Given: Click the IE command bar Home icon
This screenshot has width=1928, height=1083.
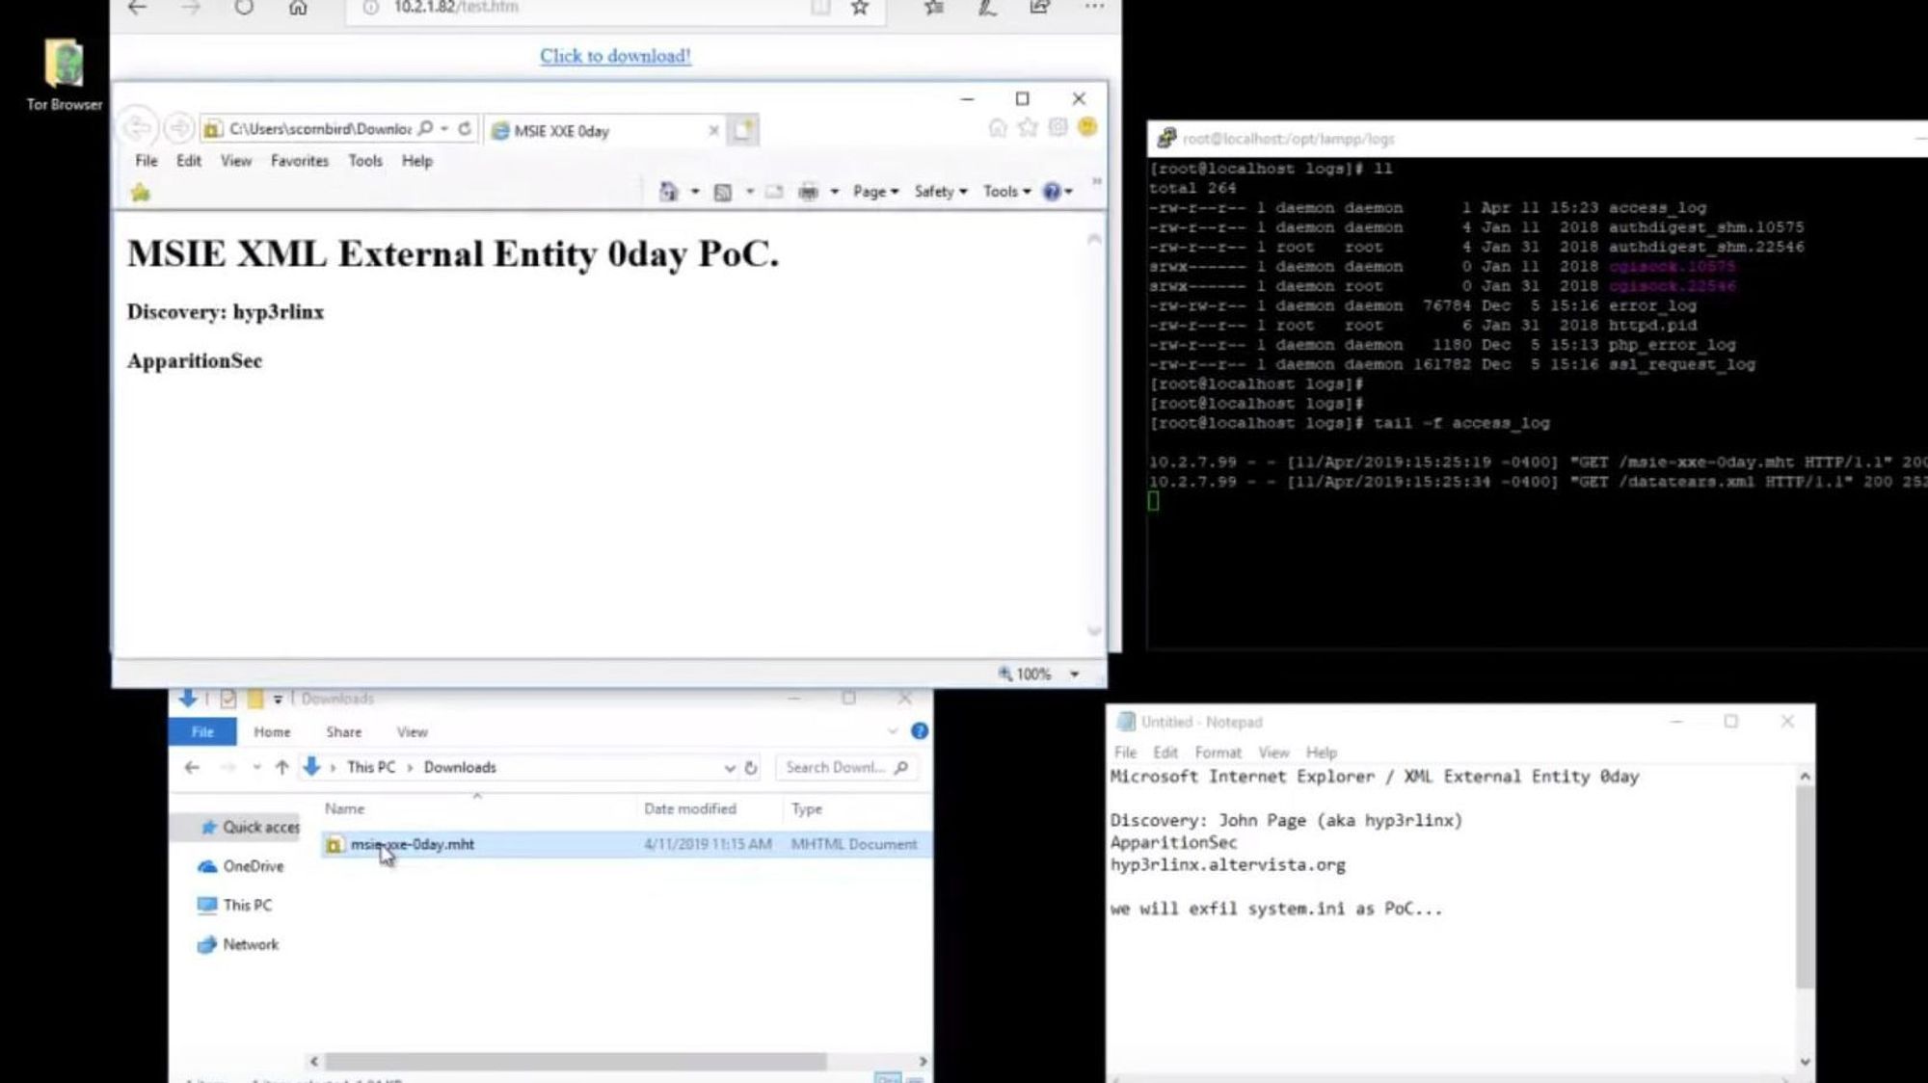Looking at the screenshot, I should click(668, 192).
